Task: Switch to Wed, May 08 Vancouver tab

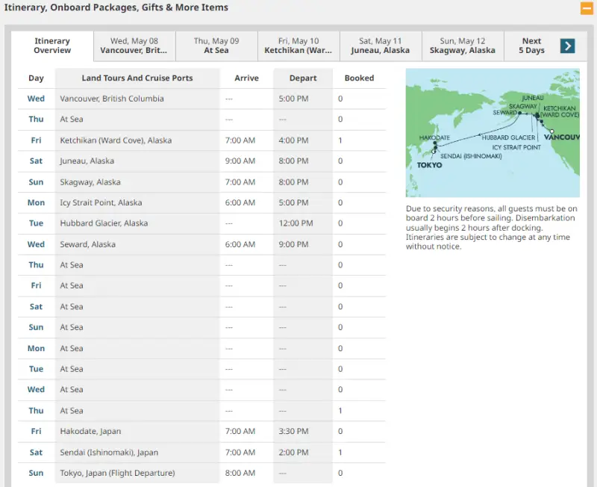Action: pyautogui.click(x=134, y=46)
